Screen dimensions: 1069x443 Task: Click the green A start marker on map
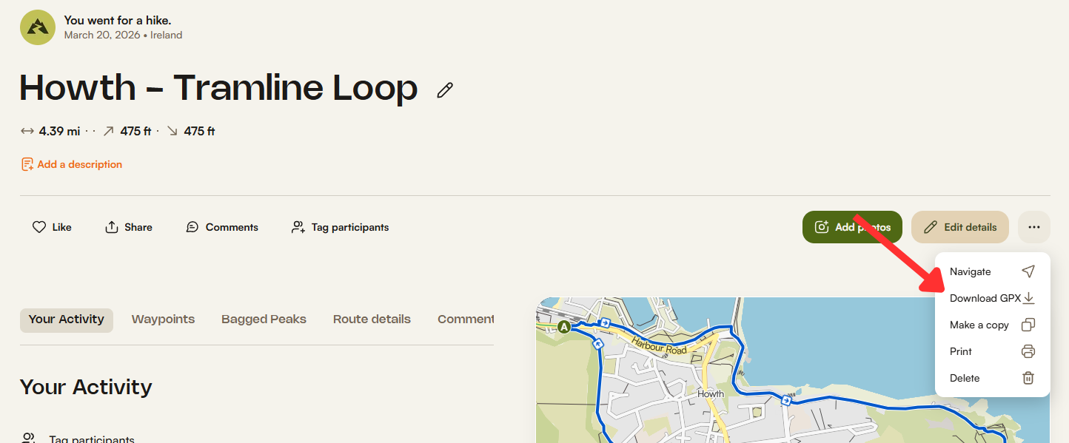[x=564, y=326]
